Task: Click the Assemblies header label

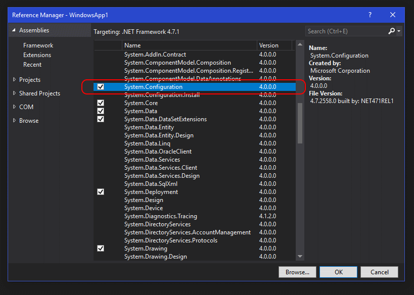Action: [34, 30]
